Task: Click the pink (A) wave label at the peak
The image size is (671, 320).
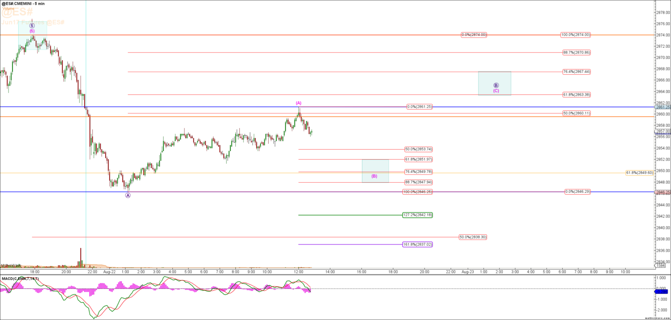Action: 299,103
